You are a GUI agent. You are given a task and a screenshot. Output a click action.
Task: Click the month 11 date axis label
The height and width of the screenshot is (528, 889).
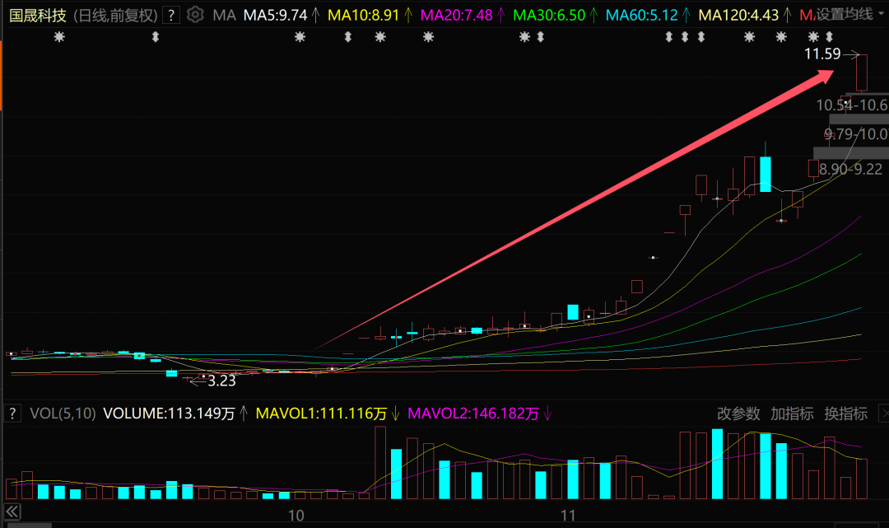567,516
